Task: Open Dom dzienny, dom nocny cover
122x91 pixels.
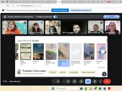Action: pyautogui.click(x=89, y=52)
